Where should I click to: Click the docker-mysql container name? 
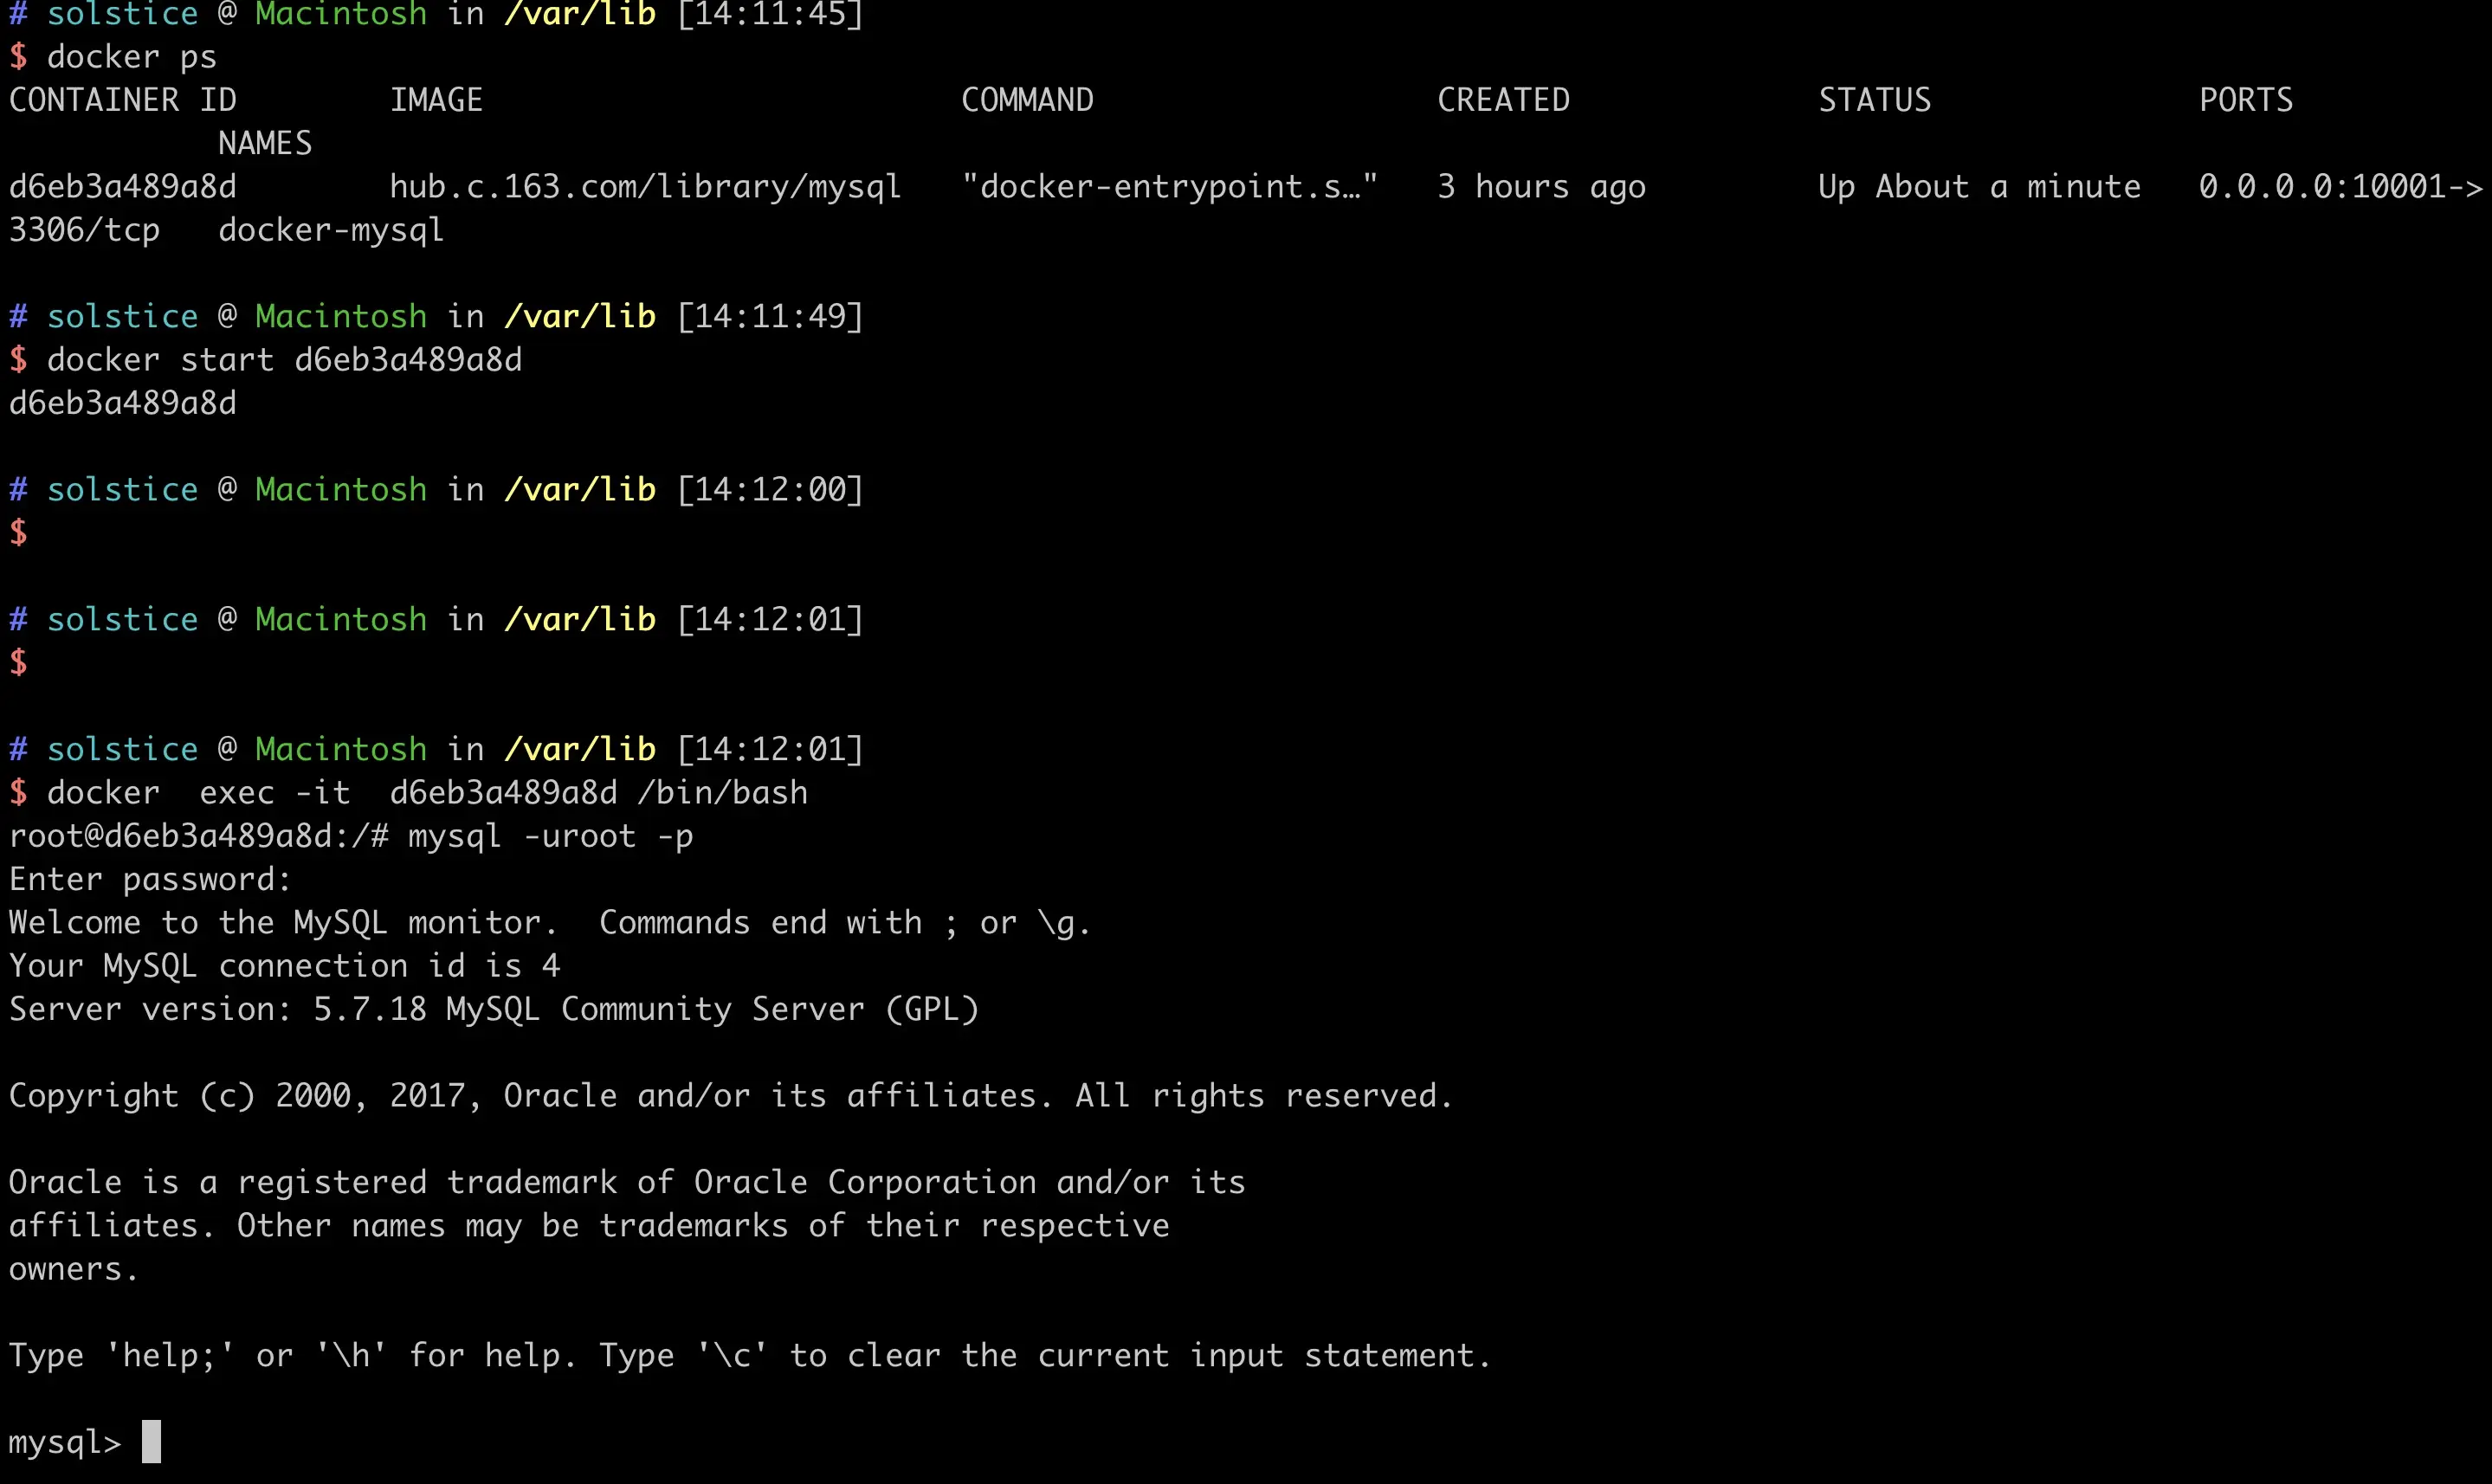click(x=331, y=230)
